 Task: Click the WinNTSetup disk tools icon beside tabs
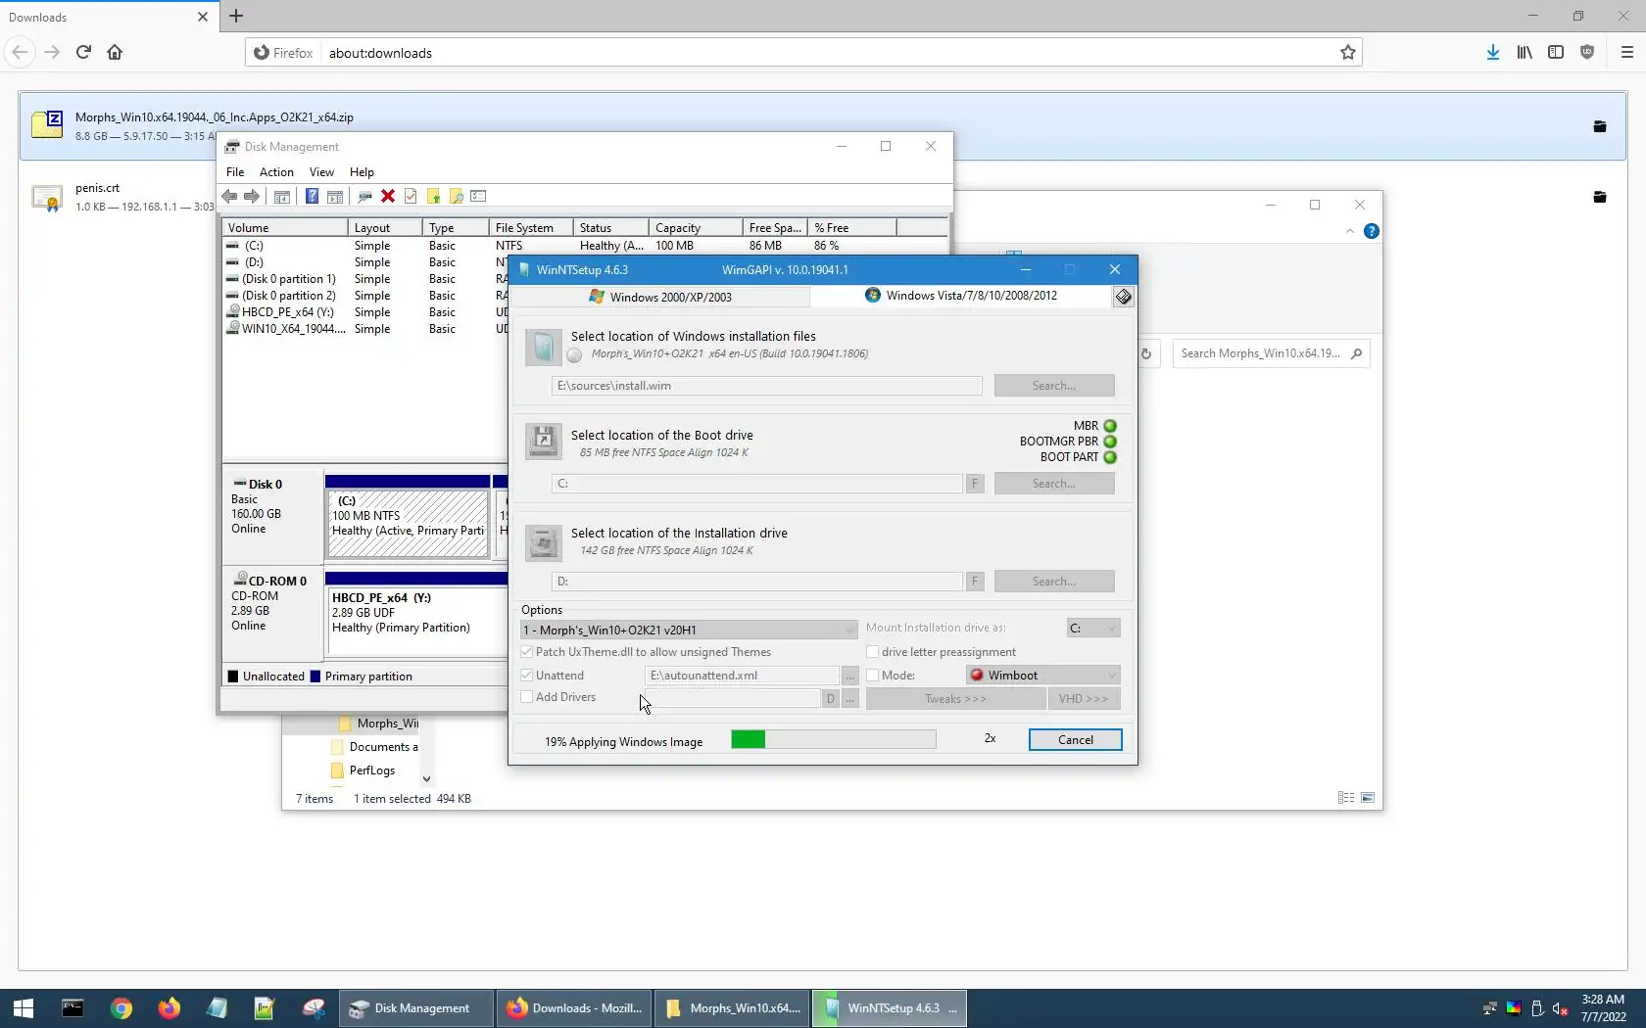coord(1124,297)
